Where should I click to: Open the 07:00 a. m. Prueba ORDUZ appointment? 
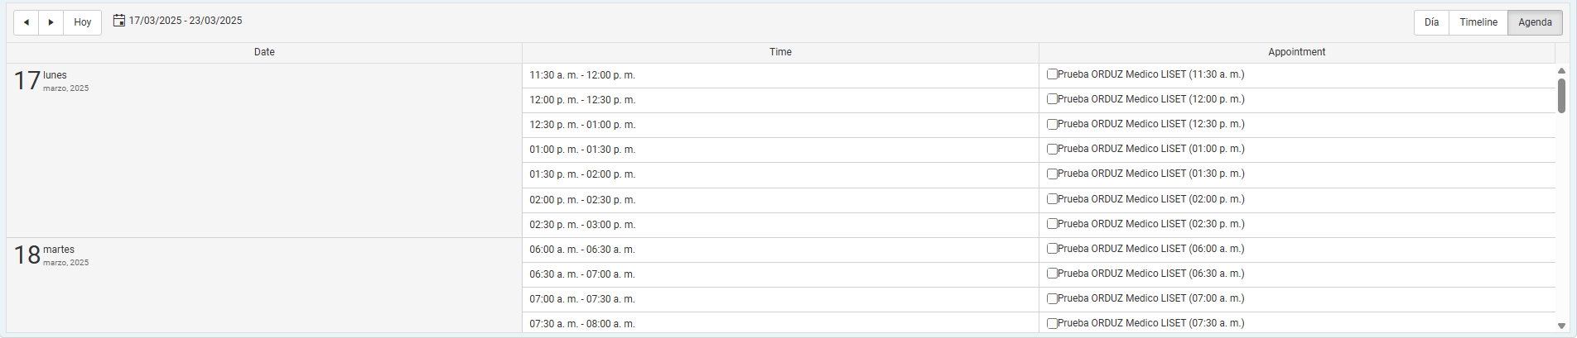point(1151,298)
